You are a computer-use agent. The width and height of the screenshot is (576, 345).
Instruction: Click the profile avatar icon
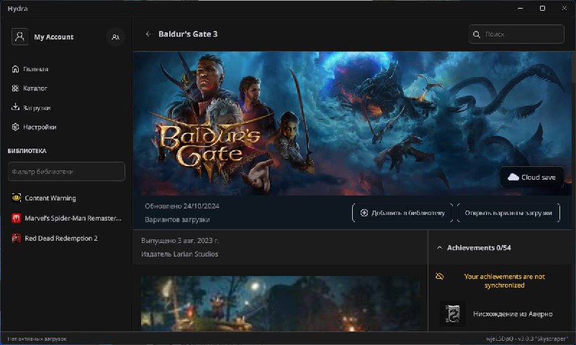point(20,37)
